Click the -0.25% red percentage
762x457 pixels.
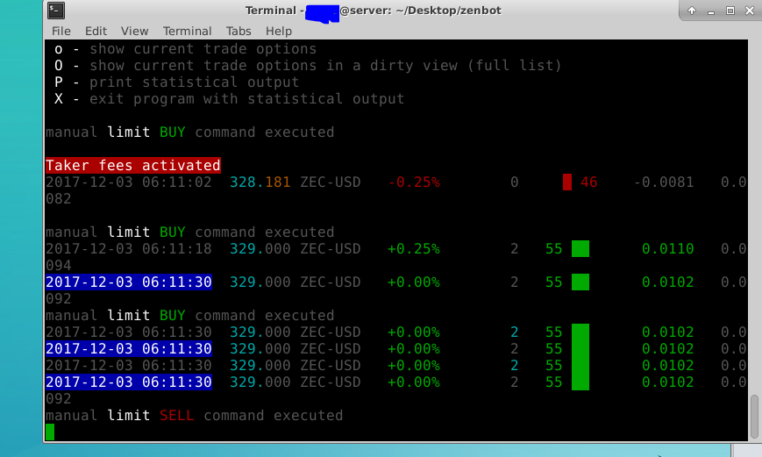414,182
